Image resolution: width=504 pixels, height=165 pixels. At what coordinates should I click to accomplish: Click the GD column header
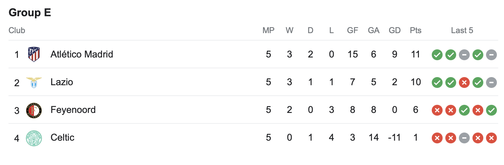pyautogui.click(x=395, y=30)
